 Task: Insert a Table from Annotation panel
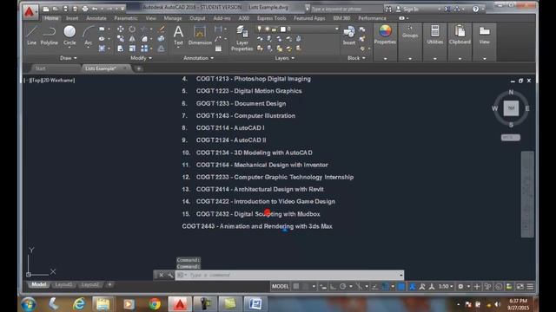click(218, 49)
